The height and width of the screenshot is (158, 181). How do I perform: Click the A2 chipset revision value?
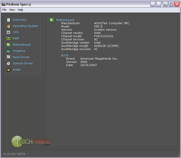click(96, 39)
